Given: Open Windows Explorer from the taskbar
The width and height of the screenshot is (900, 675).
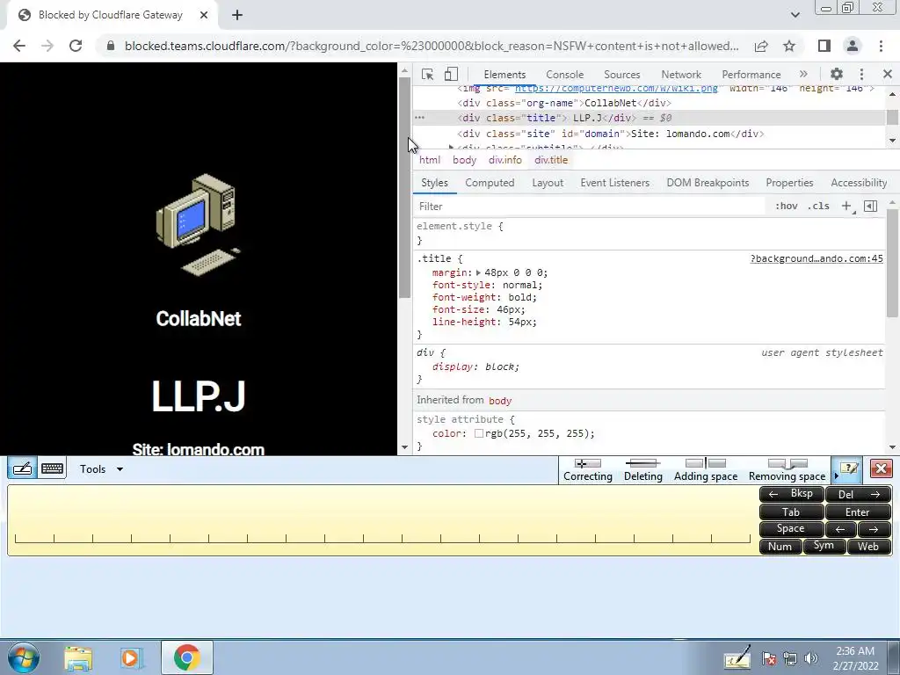Looking at the screenshot, I should (x=78, y=657).
